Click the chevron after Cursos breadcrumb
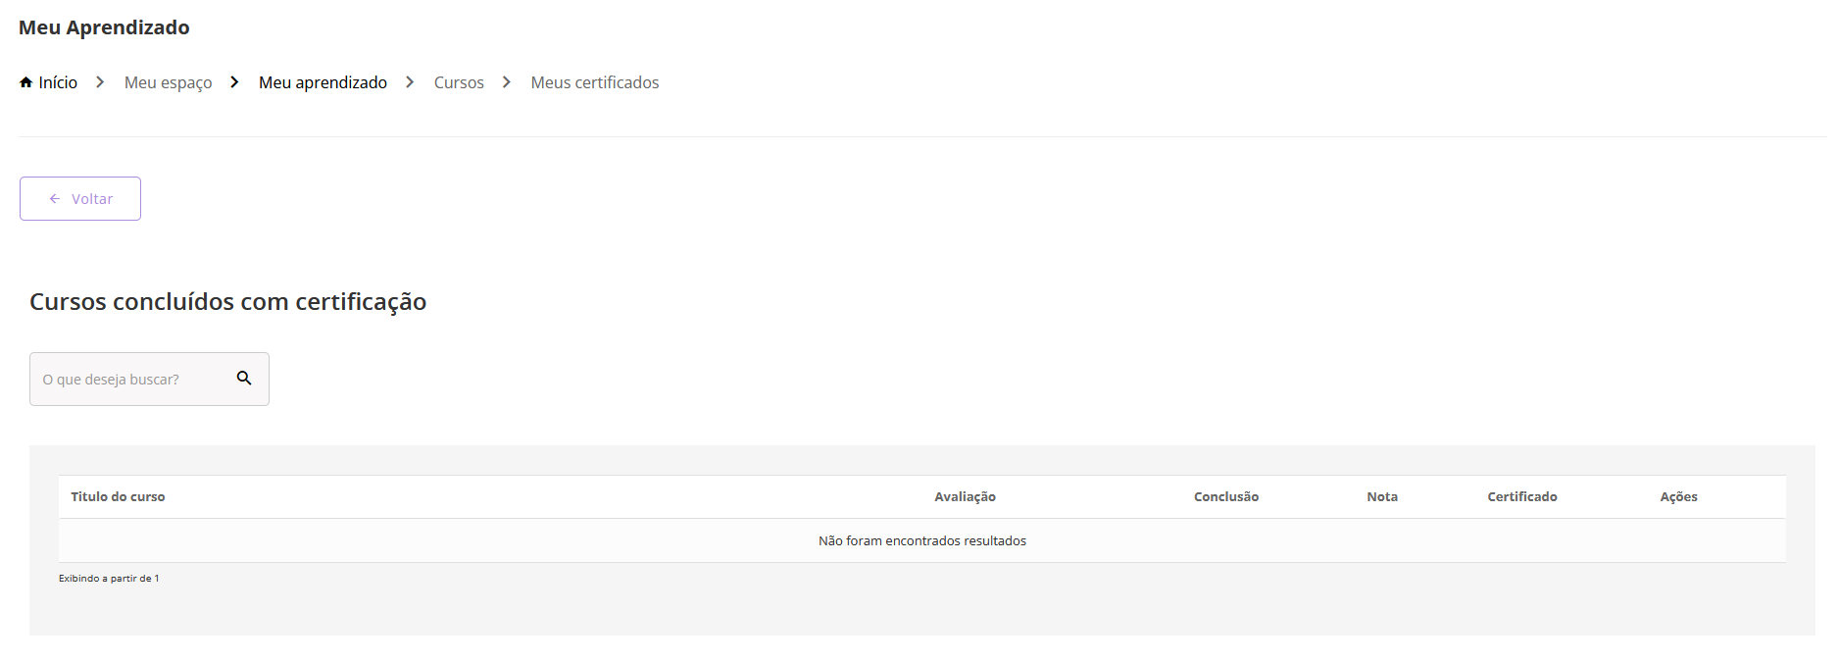 point(507,82)
